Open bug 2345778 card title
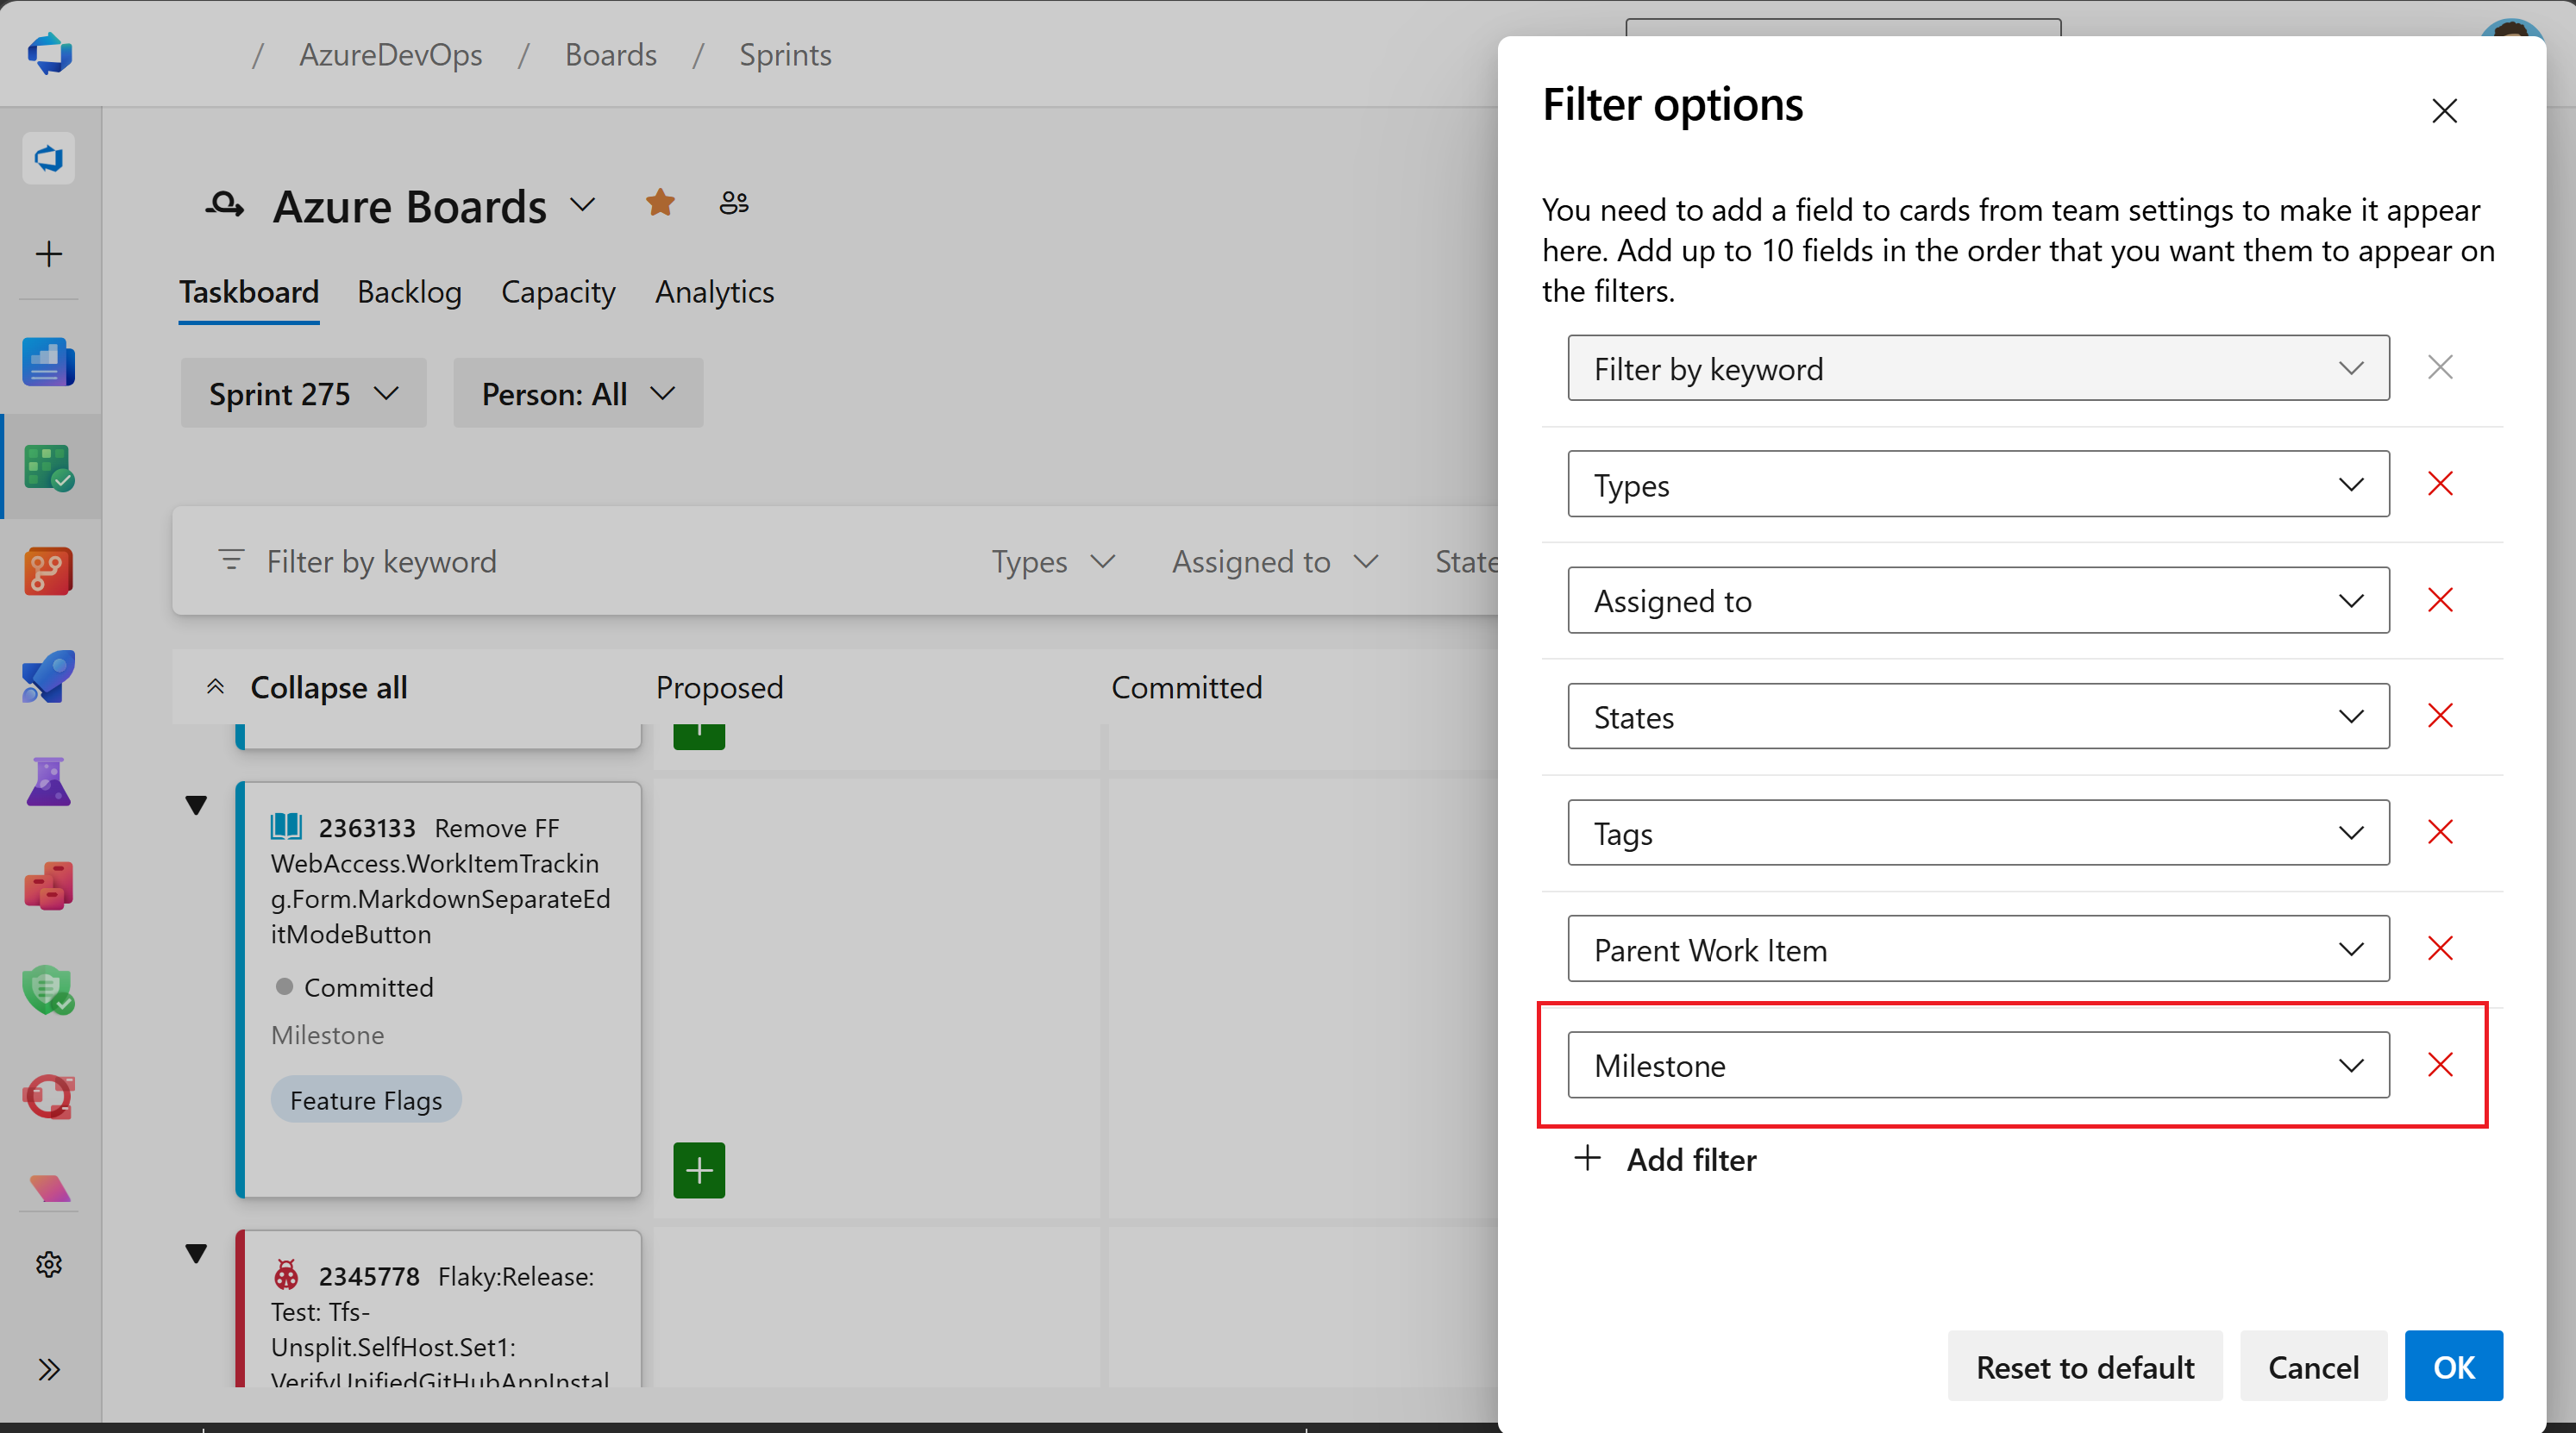The height and width of the screenshot is (1433, 2576). pyautogui.click(x=440, y=1327)
